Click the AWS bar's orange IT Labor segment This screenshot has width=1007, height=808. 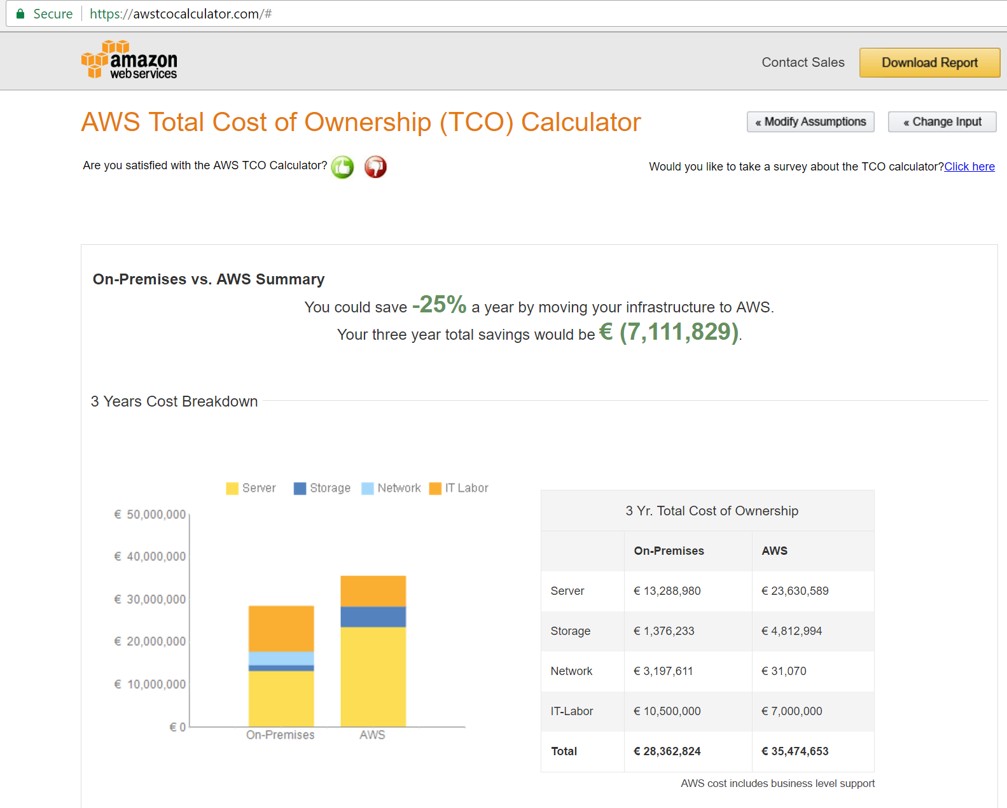click(x=373, y=592)
